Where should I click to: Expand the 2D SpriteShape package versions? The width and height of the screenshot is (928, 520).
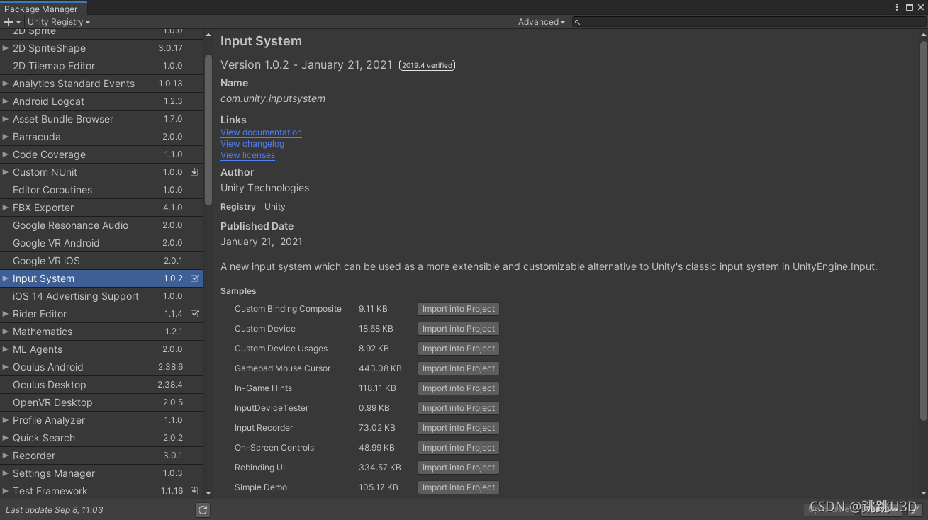(6, 48)
